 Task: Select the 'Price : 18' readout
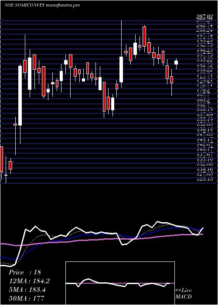point(25,272)
